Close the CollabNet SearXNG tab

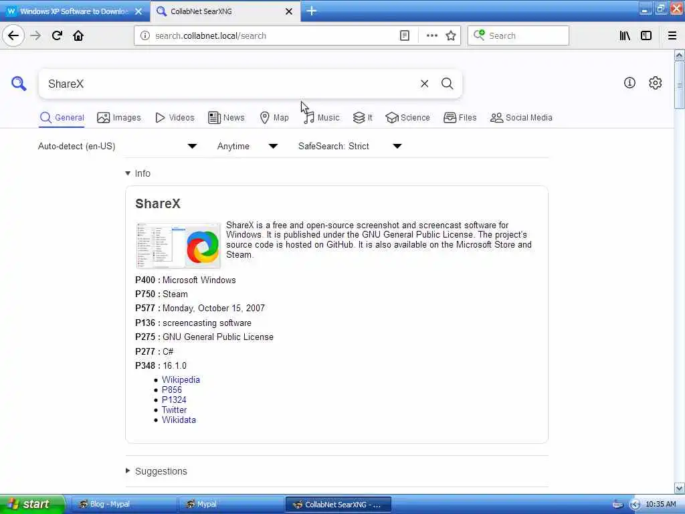click(289, 11)
